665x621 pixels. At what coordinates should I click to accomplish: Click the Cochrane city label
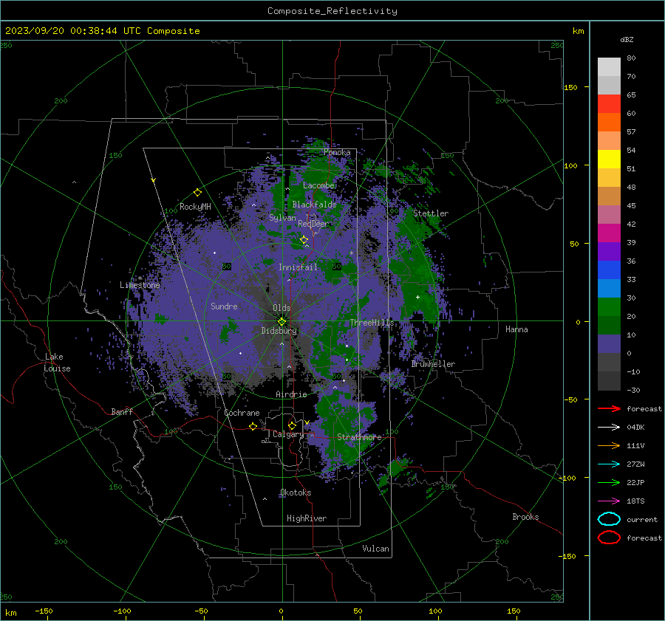pos(242,413)
